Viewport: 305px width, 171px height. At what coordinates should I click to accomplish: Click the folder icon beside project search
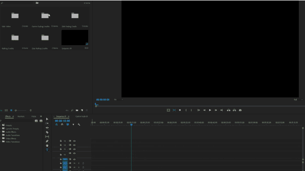tap(37, 3)
